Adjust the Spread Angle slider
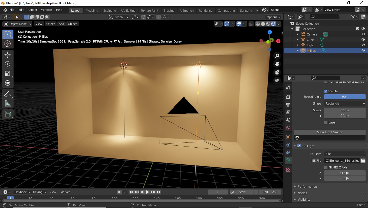 345,97
